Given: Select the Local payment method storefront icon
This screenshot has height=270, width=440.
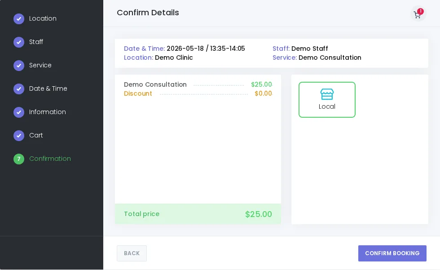Looking at the screenshot, I should pyautogui.click(x=327, y=94).
